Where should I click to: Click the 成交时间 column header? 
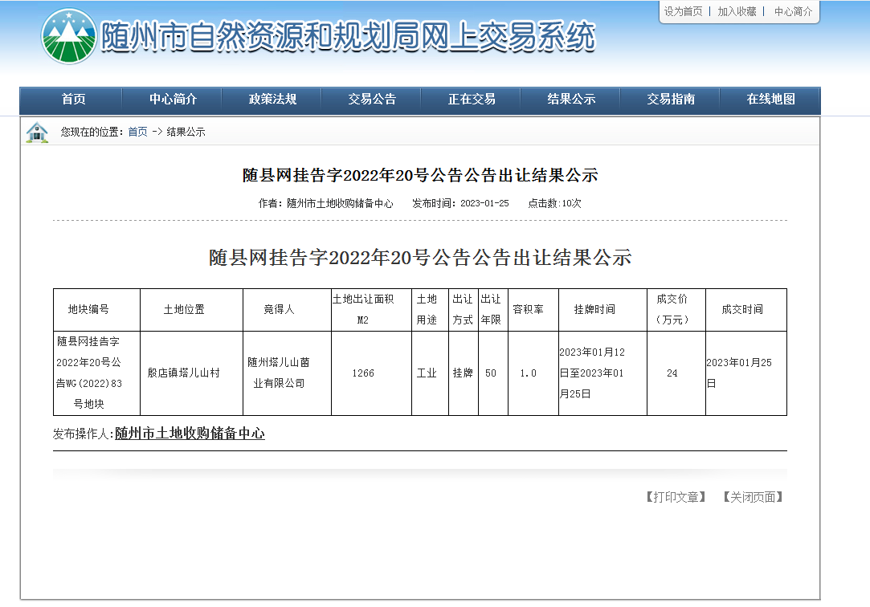tap(742, 309)
